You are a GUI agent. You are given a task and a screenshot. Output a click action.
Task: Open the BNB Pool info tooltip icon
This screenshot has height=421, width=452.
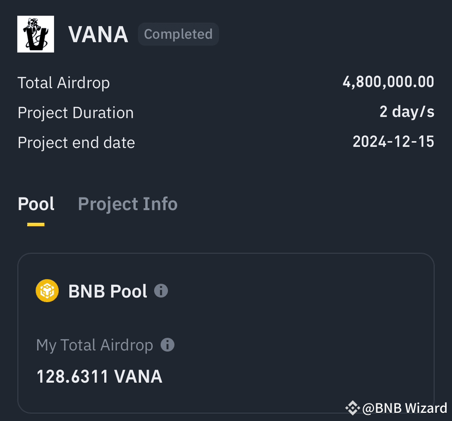tap(161, 291)
